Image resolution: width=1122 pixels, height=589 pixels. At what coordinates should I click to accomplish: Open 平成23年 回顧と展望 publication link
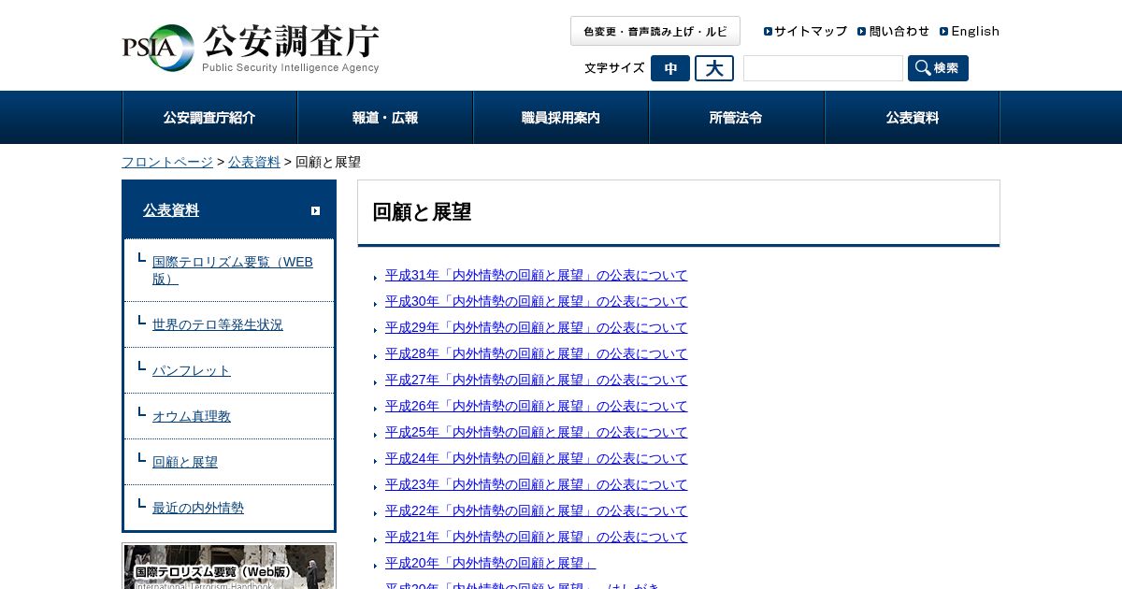(537, 484)
